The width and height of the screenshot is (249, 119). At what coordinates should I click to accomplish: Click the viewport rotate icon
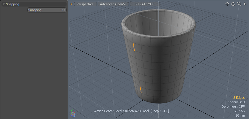coord(233,4)
